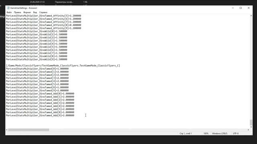The height and width of the screenshot is (144, 257).
Task: Click line PerLevelStatsMultiplier_DinoTamed[0]=1.000000
Action: pyautogui.click(x=37, y=69)
